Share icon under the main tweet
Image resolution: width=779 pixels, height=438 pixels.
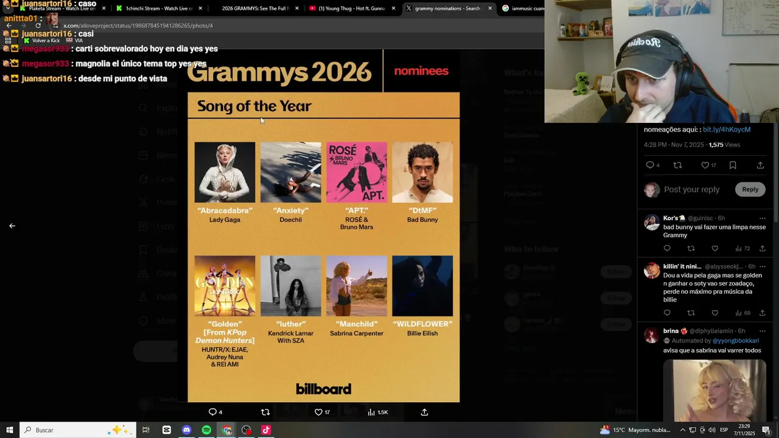760,165
